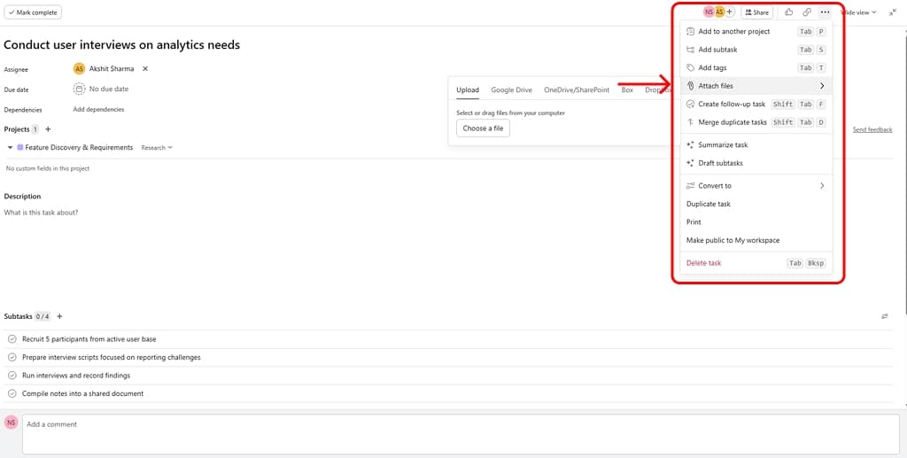Add a collaborator with the plus next to avatars

(730, 12)
